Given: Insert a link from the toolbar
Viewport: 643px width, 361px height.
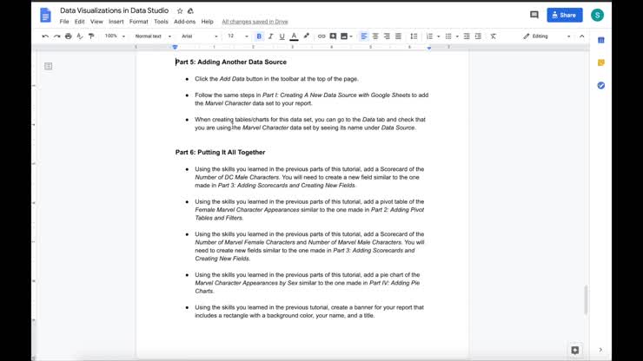Looking at the screenshot, I should 321,36.
